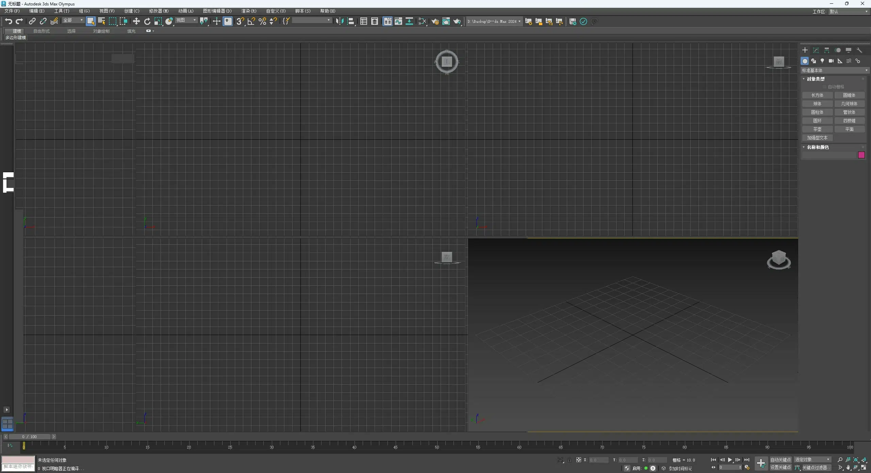Click the Undo arrow icon
The height and width of the screenshot is (473, 871).
pos(9,21)
